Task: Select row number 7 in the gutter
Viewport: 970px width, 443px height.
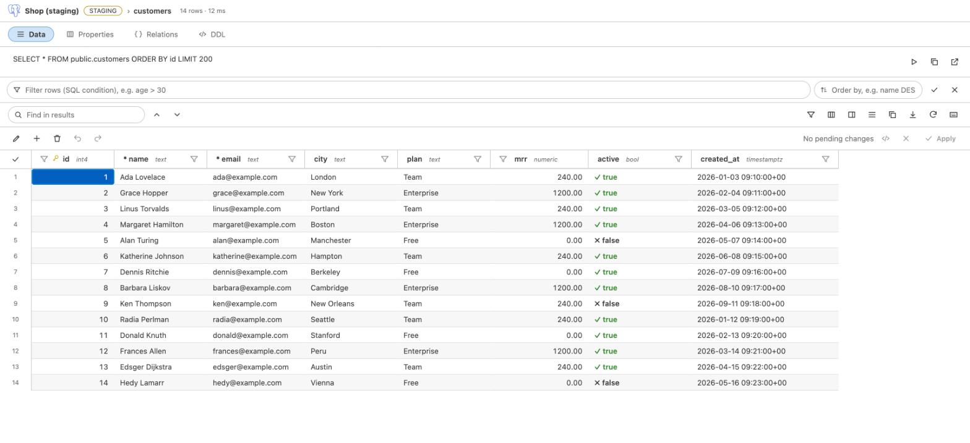Action: [15, 272]
